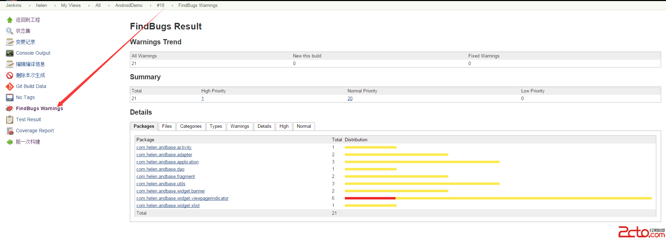Expand the breadcrumb arrow after My Views
This screenshot has height=241, width=666.
tap(89, 6)
